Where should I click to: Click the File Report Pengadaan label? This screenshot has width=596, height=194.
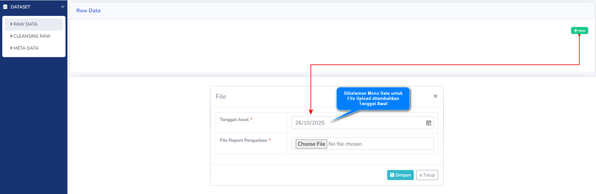pyautogui.click(x=244, y=140)
